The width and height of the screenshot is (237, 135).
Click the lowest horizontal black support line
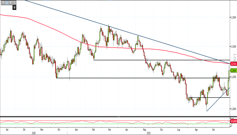point(217,98)
